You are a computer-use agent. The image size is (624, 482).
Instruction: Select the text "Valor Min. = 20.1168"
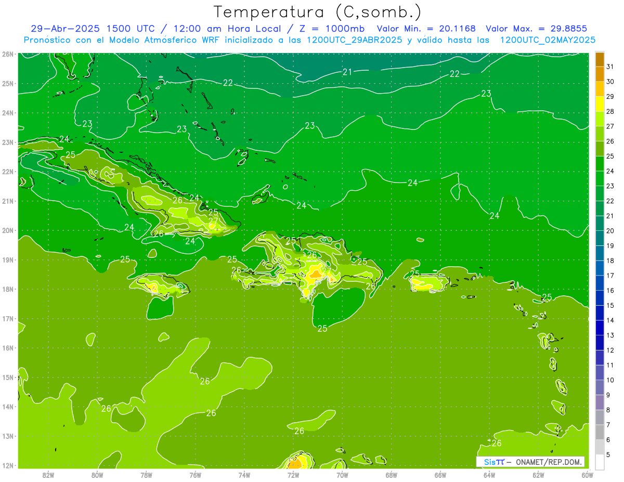pos(426,29)
